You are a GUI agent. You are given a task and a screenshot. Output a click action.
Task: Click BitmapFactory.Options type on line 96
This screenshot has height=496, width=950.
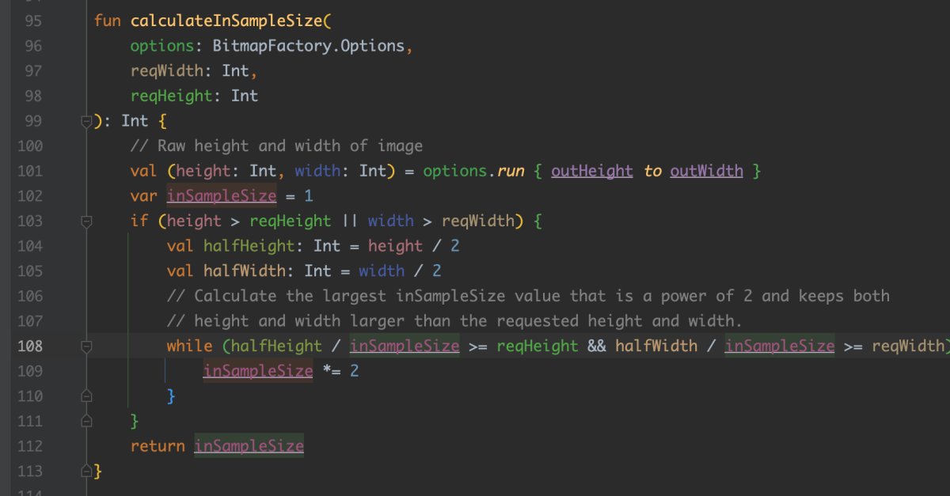pyautogui.click(x=309, y=47)
